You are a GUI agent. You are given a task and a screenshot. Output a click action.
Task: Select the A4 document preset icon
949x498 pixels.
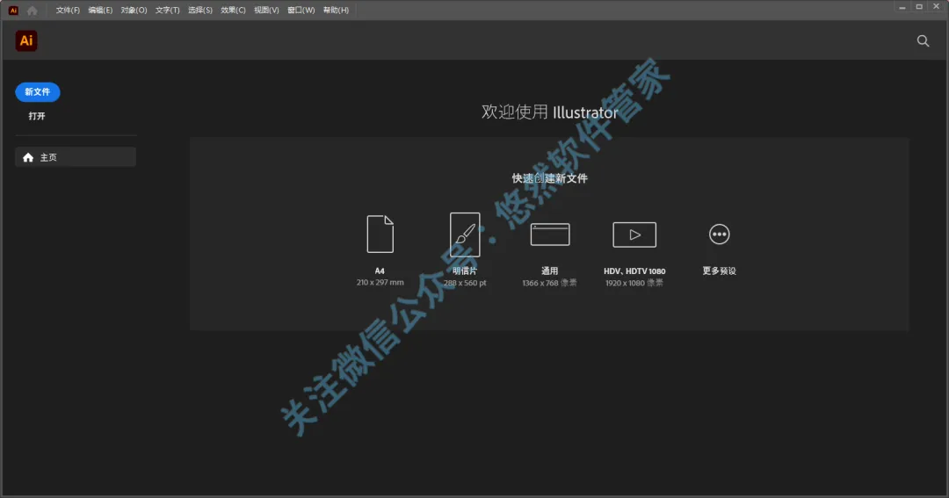[x=380, y=234]
